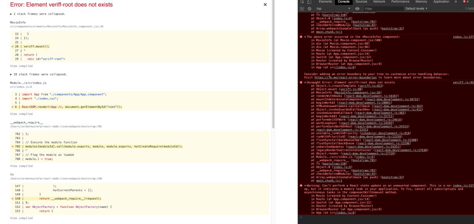Open the webpack/bootstrap:785 path in overlay
Viewport: 474px width, 224px height.
[56, 126]
